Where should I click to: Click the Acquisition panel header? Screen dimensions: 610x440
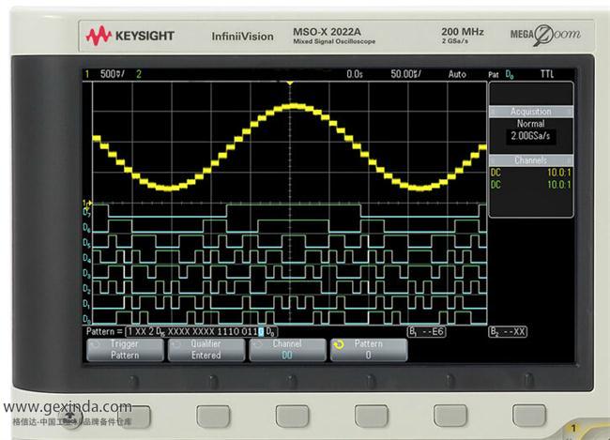[530, 111]
